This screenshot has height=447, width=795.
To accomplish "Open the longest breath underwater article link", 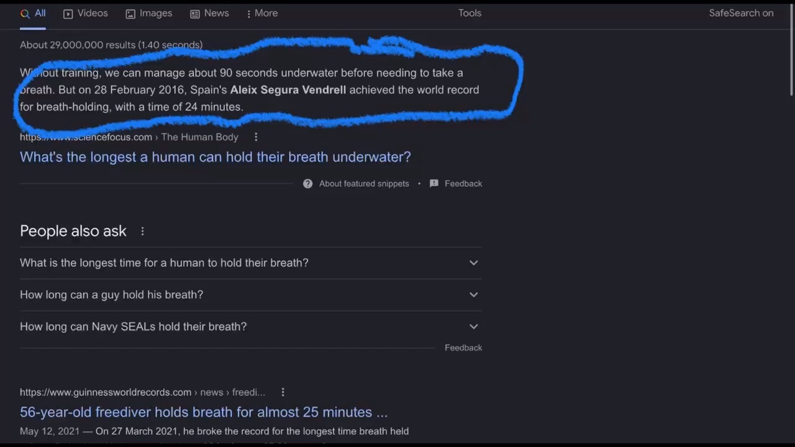I will point(215,157).
